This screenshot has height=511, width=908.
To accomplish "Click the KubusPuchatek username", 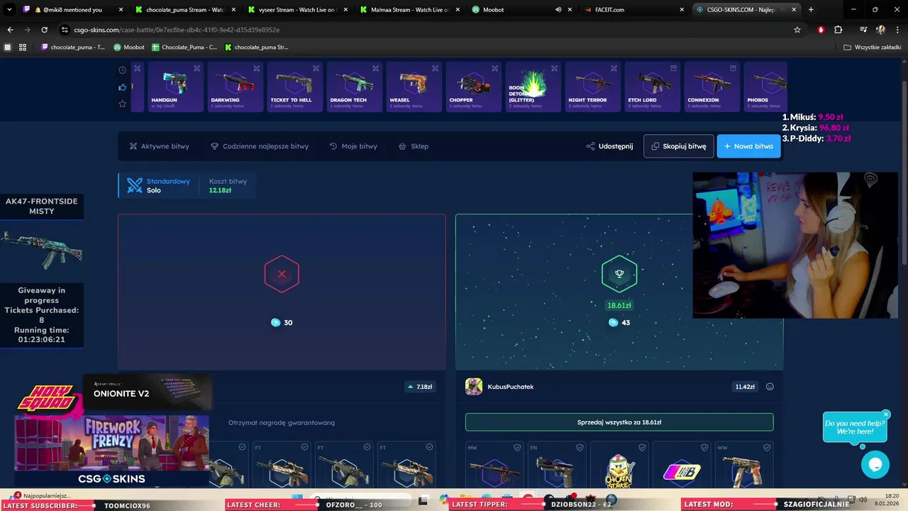I will [x=511, y=387].
